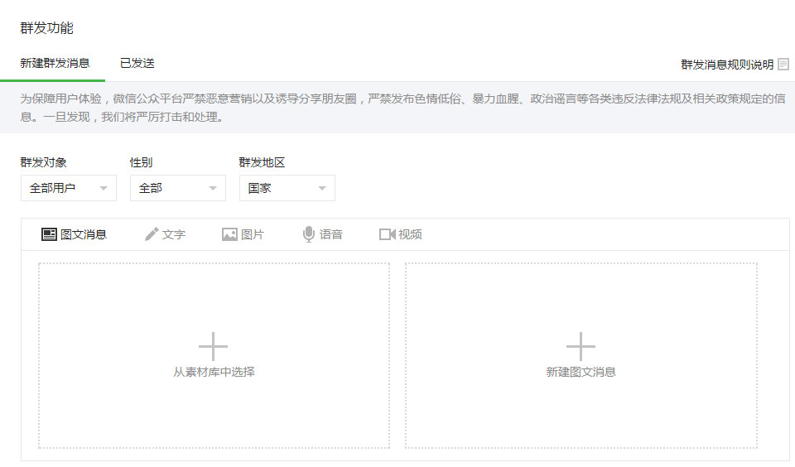Switch to the 新建群发消息 tab
795x467 pixels.
(x=55, y=64)
